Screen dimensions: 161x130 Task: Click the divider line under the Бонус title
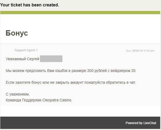[x=80, y=44]
